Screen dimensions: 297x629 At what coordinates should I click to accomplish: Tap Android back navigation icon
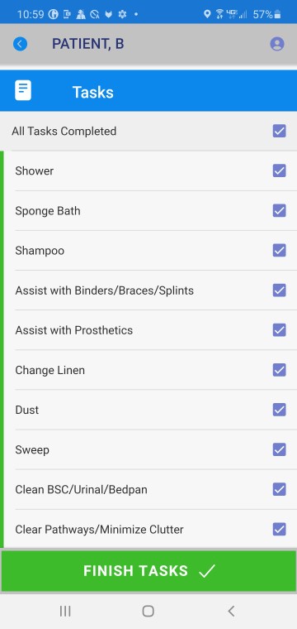point(231,611)
